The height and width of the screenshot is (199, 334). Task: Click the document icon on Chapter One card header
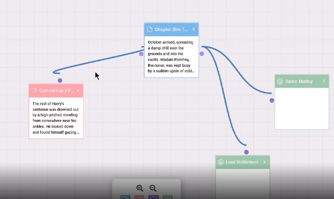(150, 29)
